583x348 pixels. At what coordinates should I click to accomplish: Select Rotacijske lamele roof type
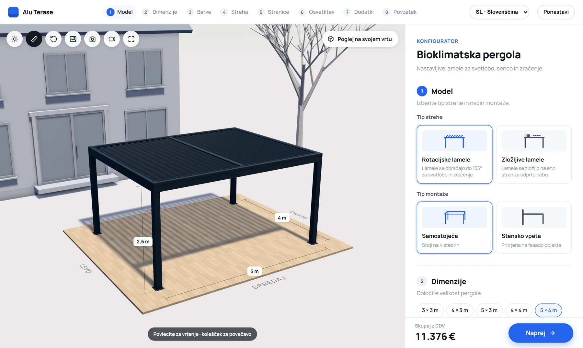click(454, 154)
